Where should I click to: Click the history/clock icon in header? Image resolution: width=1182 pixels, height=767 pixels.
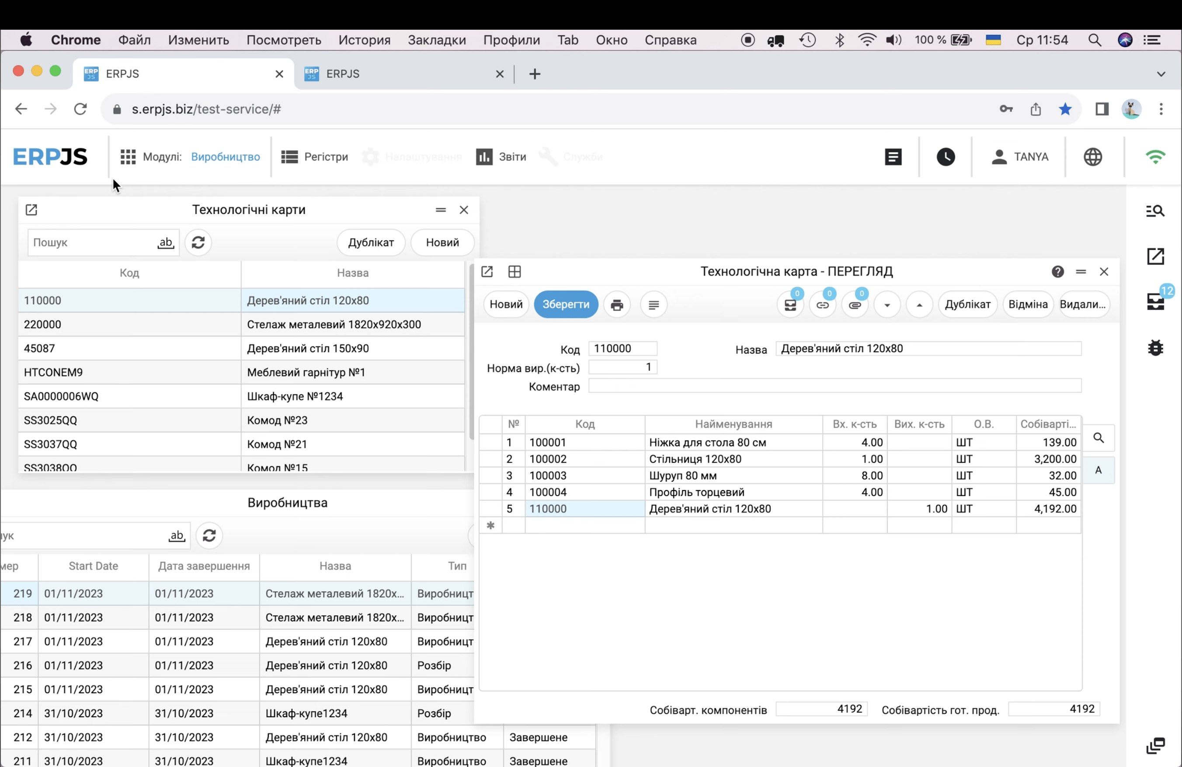[x=944, y=157]
